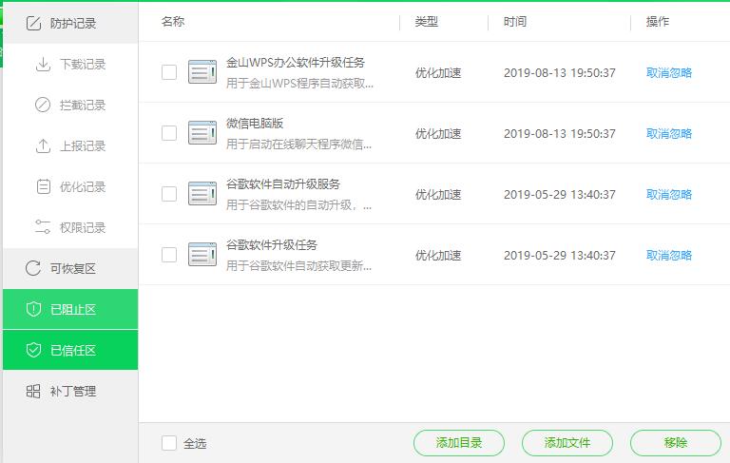This screenshot has height=463, width=730.
Task: Click the optimization records clipboard icon
Action: click(43, 187)
